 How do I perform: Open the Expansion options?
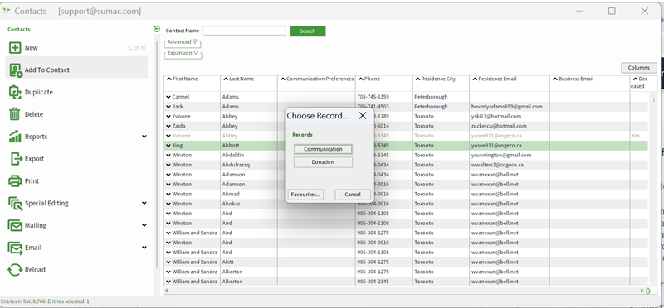183,54
